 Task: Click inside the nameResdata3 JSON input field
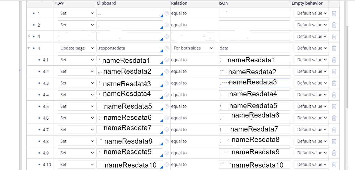tap(254, 83)
